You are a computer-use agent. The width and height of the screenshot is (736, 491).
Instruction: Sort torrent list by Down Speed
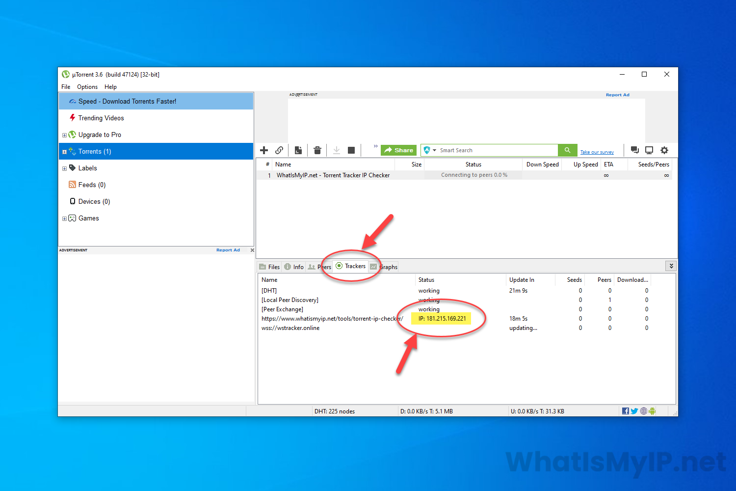542,164
